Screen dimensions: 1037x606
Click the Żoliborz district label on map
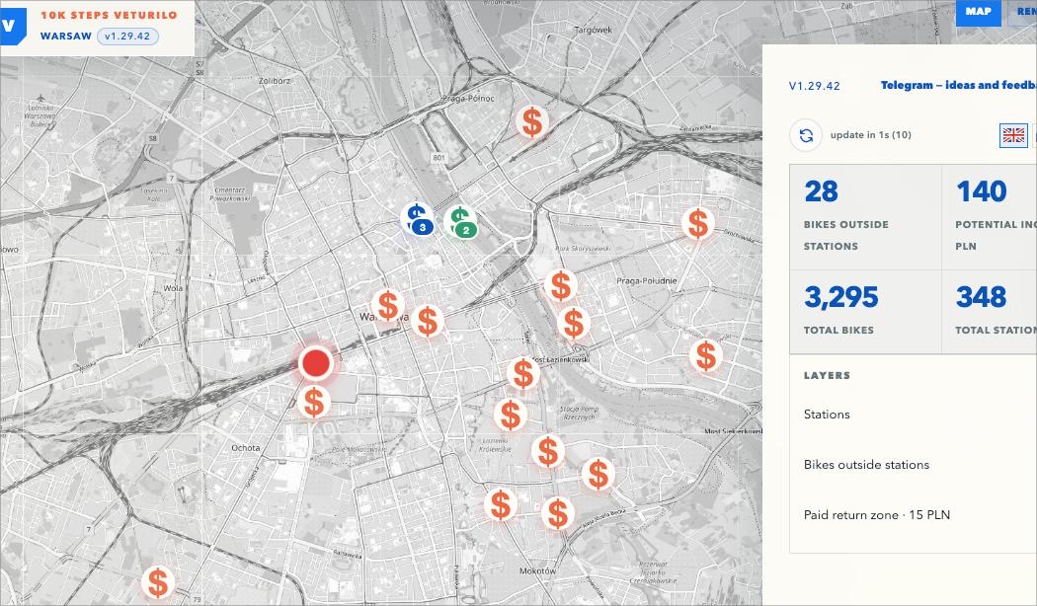tap(275, 81)
